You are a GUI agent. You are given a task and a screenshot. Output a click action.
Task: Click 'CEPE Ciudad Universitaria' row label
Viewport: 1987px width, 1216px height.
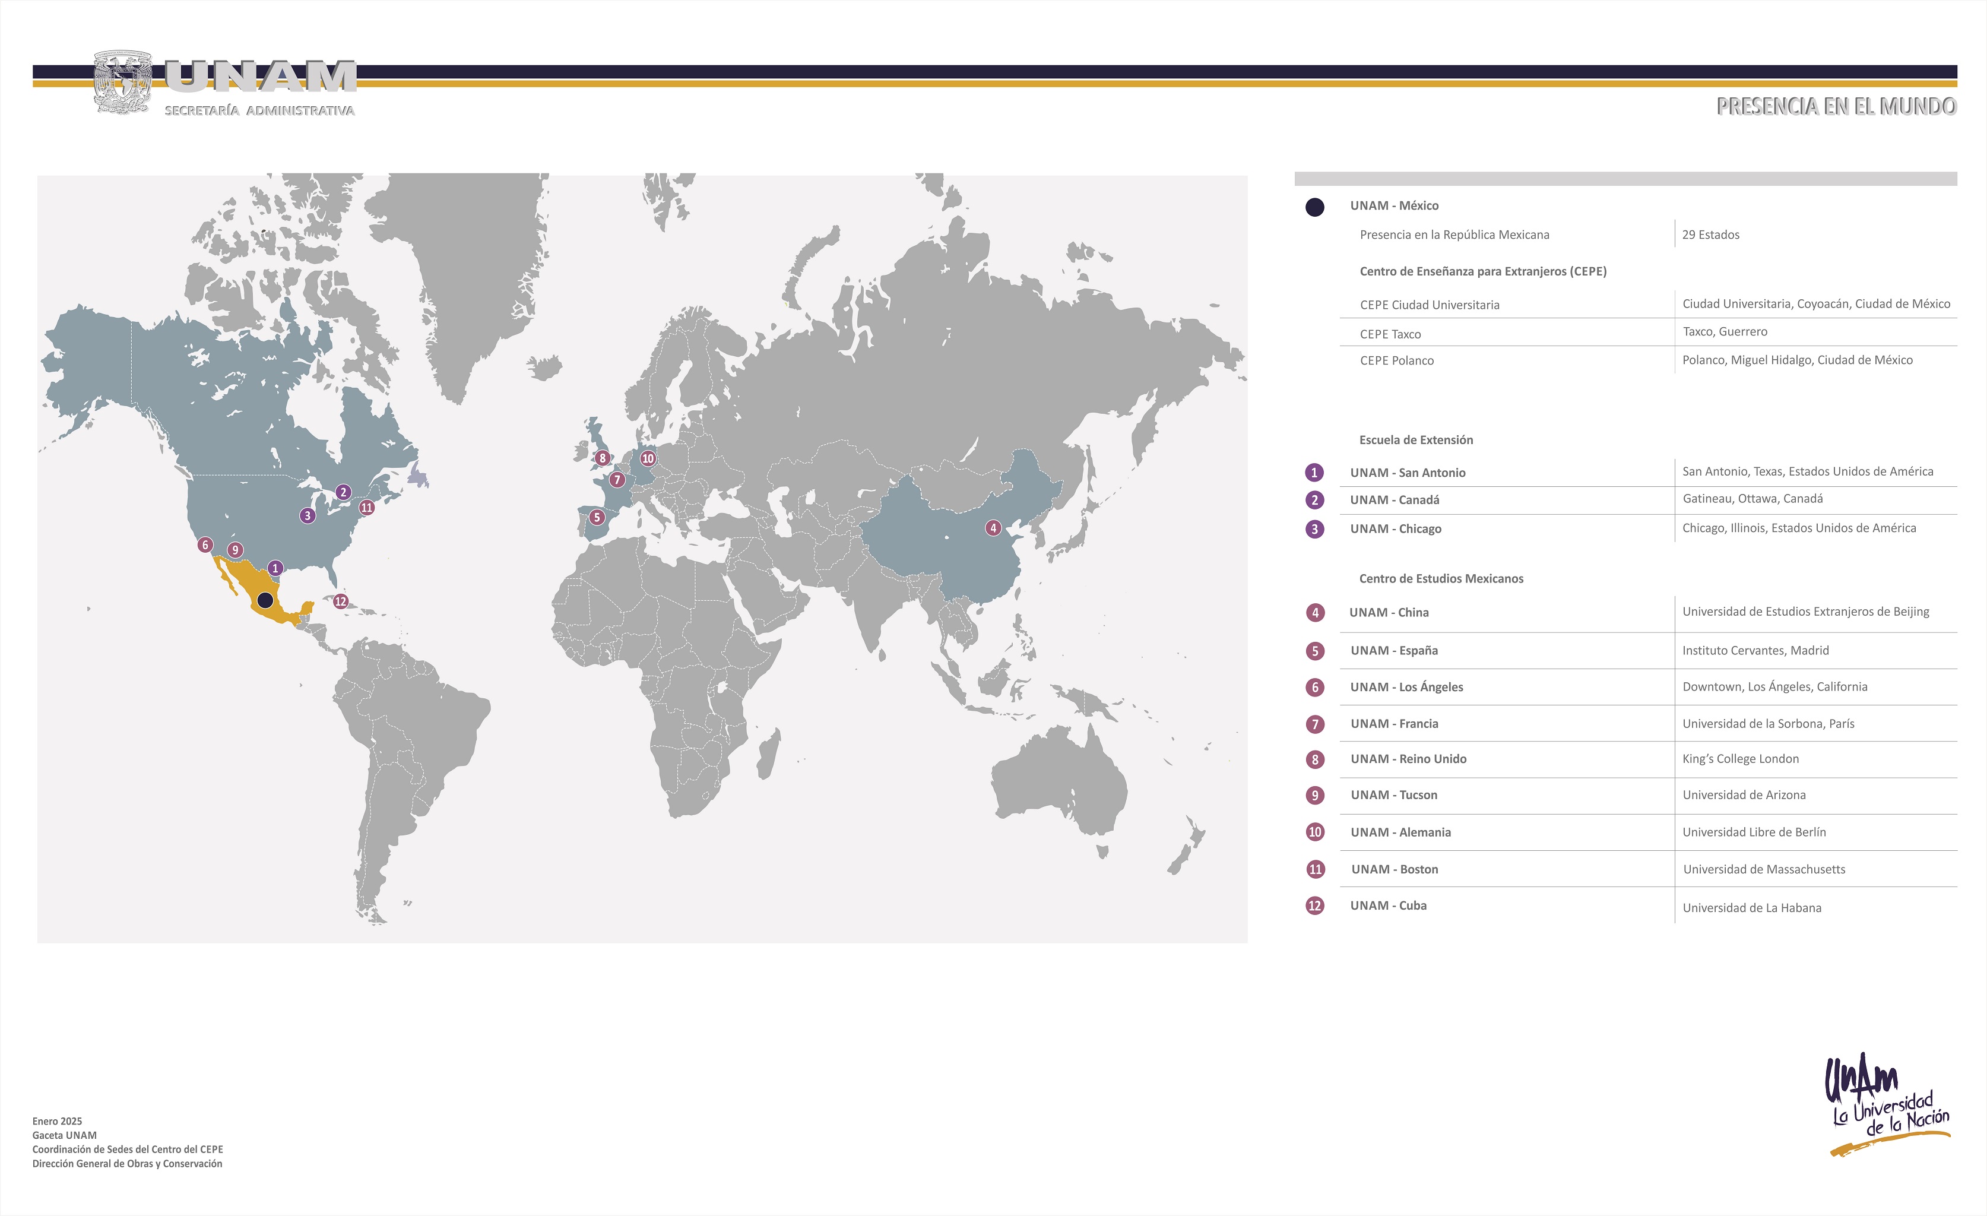[1430, 305]
